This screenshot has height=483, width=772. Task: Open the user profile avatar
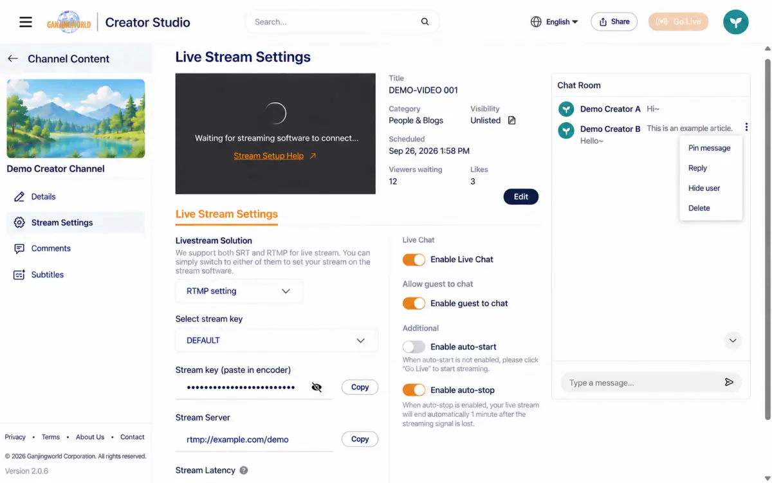tap(735, 22)
